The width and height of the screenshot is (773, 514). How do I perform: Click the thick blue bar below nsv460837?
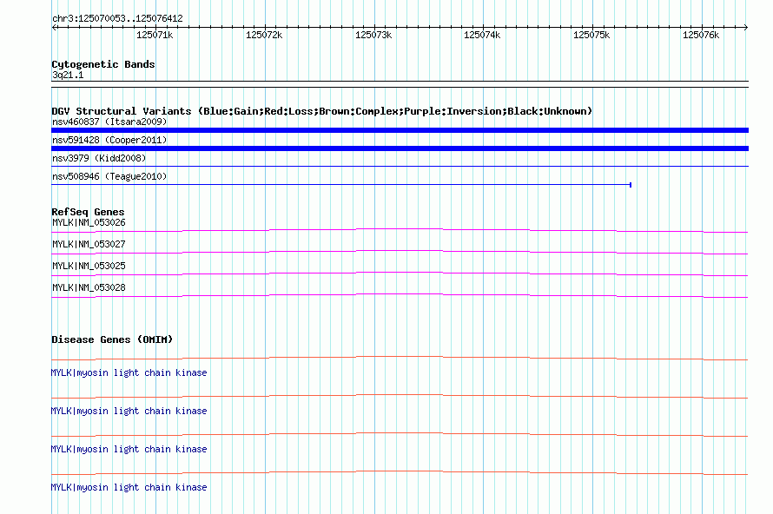pyautogui.click(x=400, y=130)
